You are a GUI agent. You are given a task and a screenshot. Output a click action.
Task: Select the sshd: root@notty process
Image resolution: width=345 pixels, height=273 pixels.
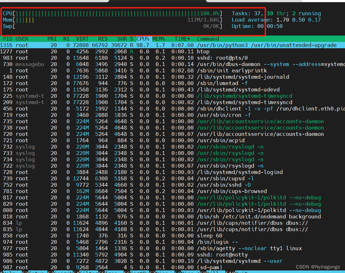click(x=172, y=255)
